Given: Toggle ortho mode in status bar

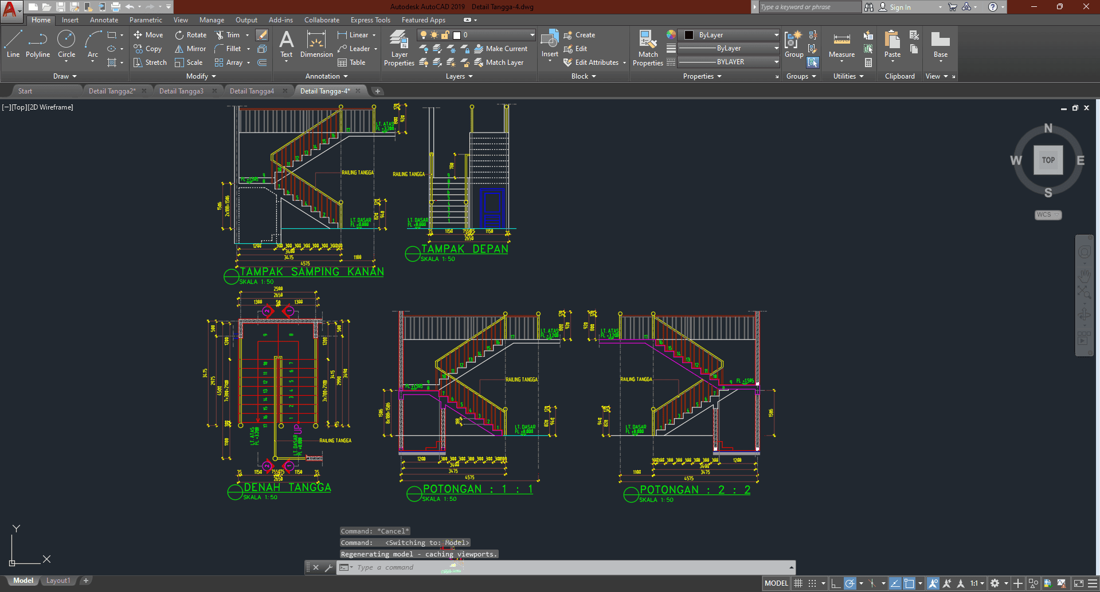Looking at the screenshot, I should coord(836,583).
